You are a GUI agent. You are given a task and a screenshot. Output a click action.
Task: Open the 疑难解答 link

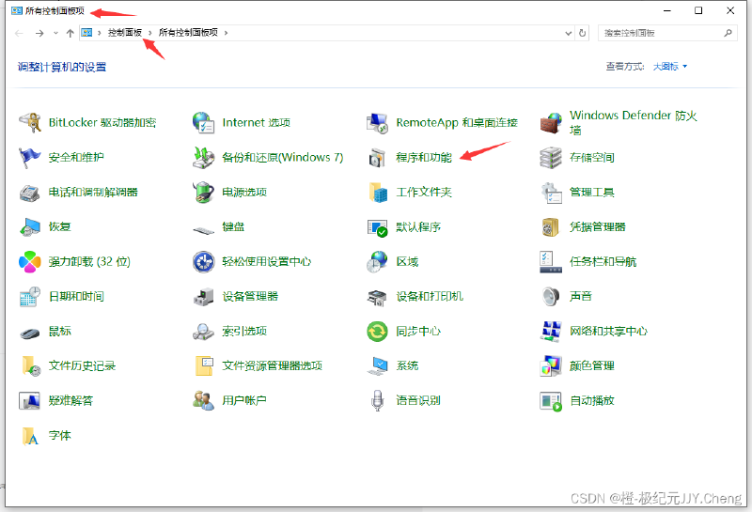70,401
